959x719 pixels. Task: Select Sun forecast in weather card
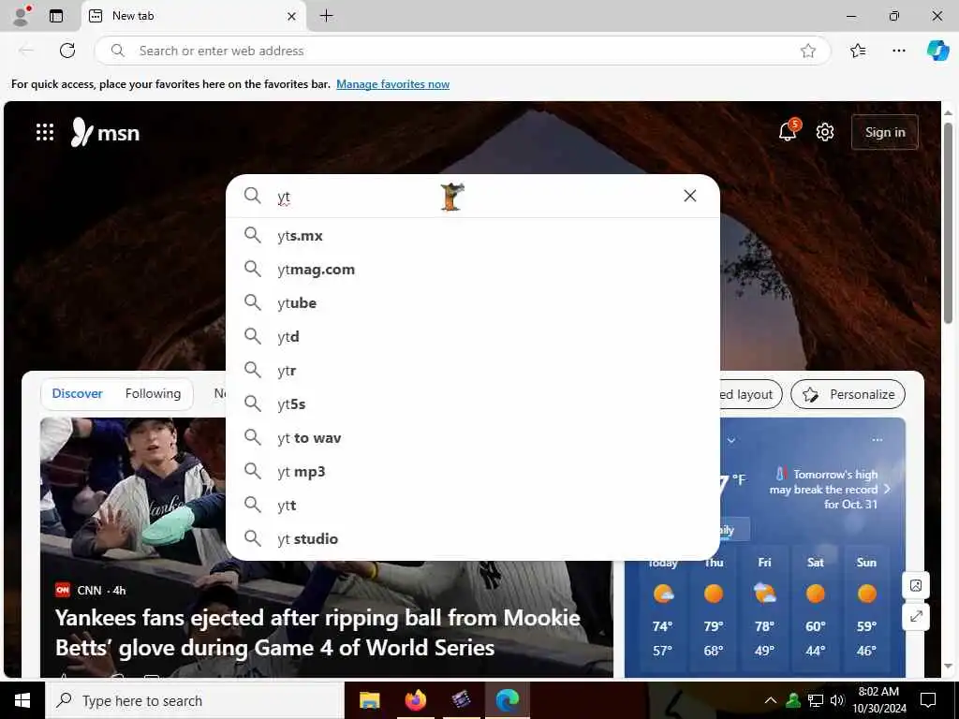(866, 609)
